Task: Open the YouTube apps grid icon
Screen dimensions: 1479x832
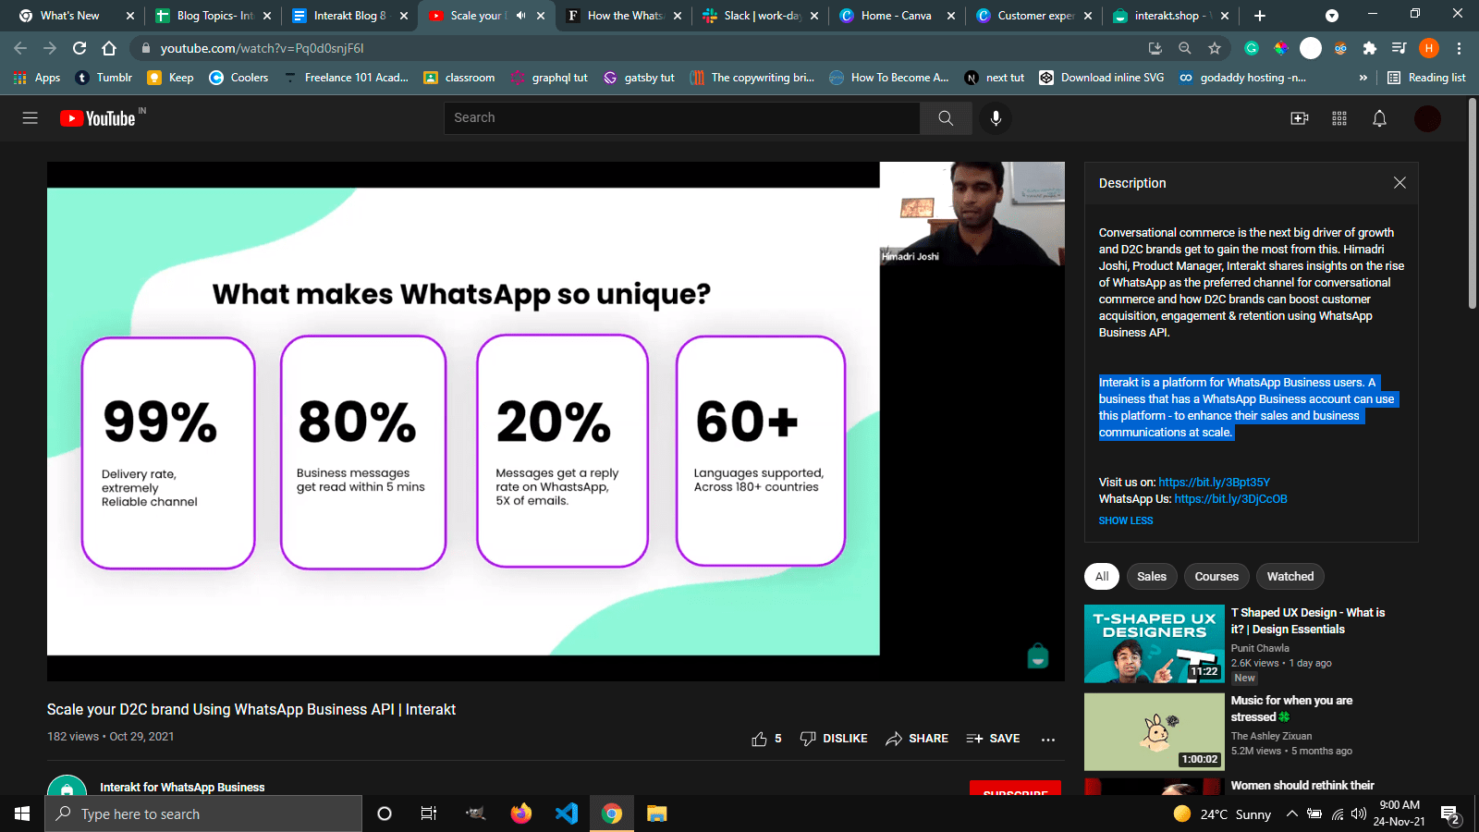Action: point(1339,118)
